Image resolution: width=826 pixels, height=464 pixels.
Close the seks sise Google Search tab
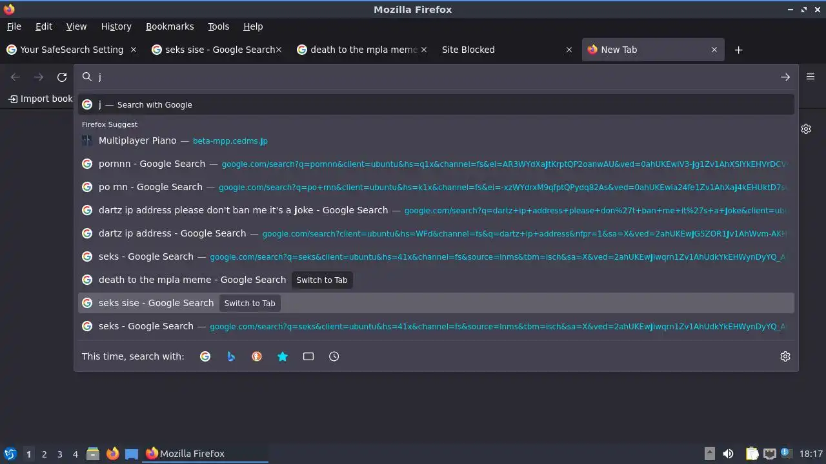[x=279, y=50]
